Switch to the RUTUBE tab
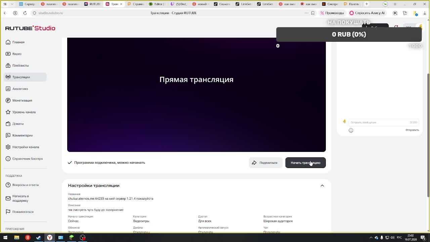 [x=92, y=4]
